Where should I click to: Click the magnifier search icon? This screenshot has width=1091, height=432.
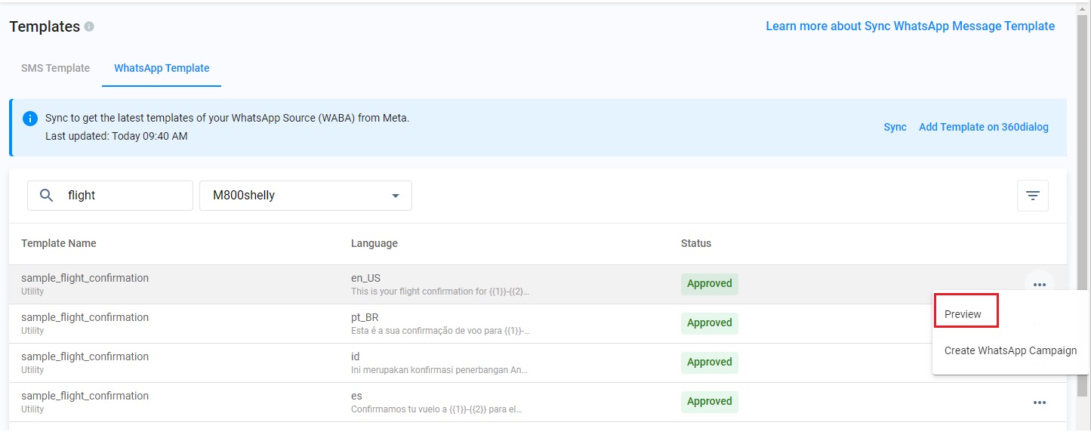[47, 196]
